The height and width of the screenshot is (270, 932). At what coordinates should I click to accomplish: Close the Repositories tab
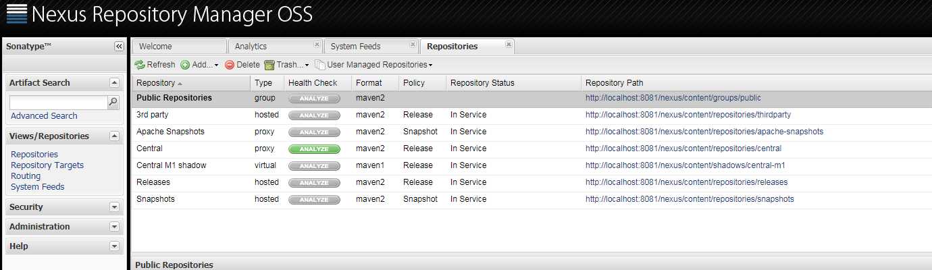click(509, 45)
